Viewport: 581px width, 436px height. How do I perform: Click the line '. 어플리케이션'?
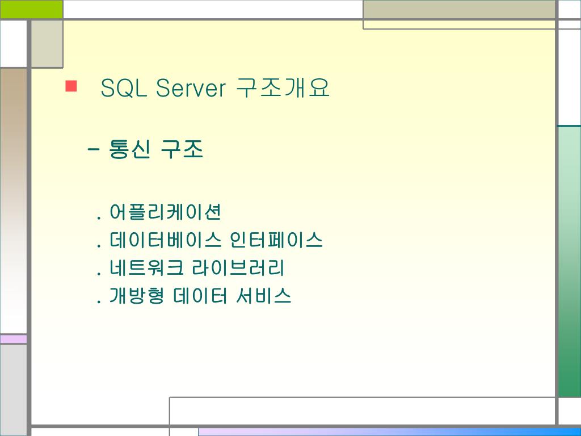coord(159,212)
